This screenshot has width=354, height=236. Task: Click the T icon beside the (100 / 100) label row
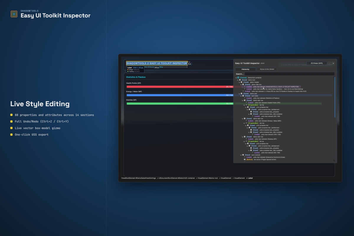pyautogui.click(x=253, y=134)
